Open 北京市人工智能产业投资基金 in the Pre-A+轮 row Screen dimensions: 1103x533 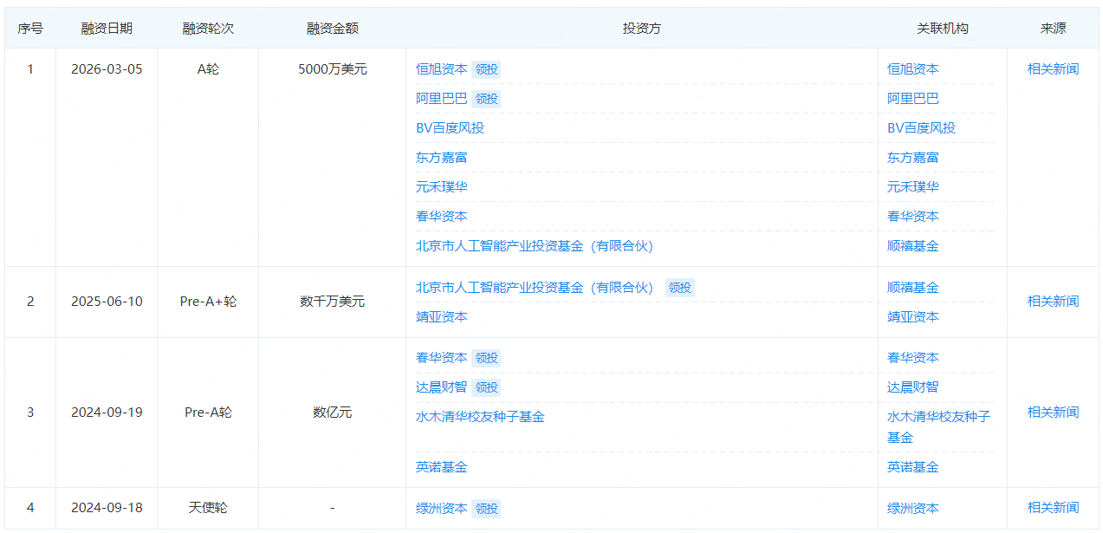(x=534, y=288)
